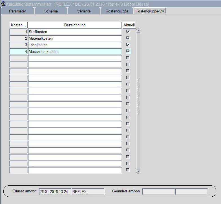Toggle Aktuell checkbox for Maschinenkosten
The width and height of the screenshot is (221, 204).
coord(128,51)
